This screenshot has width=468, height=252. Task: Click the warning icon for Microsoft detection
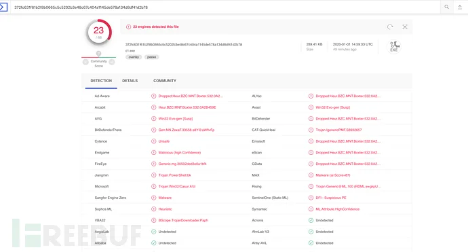click(x=153, y=187)
